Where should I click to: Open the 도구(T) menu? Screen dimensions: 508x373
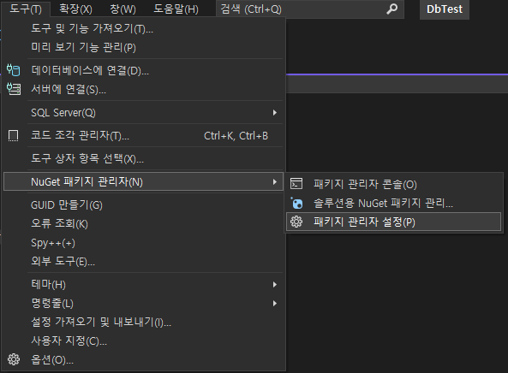(x=26, y=9)
